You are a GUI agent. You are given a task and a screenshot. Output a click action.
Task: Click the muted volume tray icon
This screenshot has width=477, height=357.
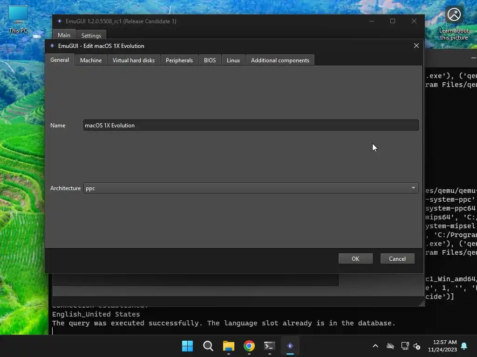417,346
